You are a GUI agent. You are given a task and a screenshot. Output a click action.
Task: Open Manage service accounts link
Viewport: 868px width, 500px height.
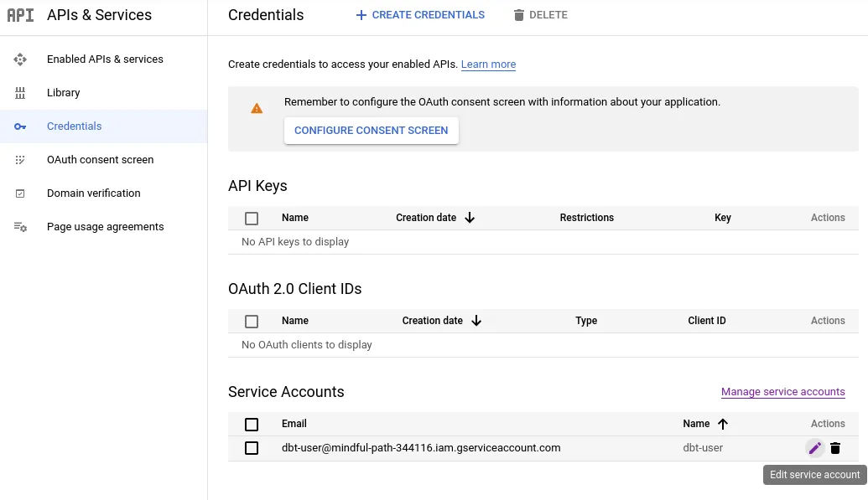(782, 392)
